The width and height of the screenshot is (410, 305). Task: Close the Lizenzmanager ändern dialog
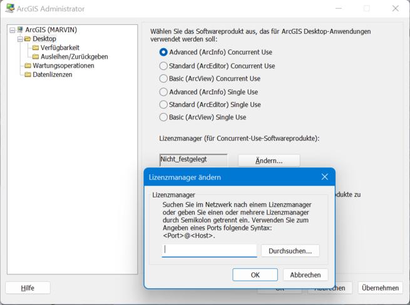point(325,177)
